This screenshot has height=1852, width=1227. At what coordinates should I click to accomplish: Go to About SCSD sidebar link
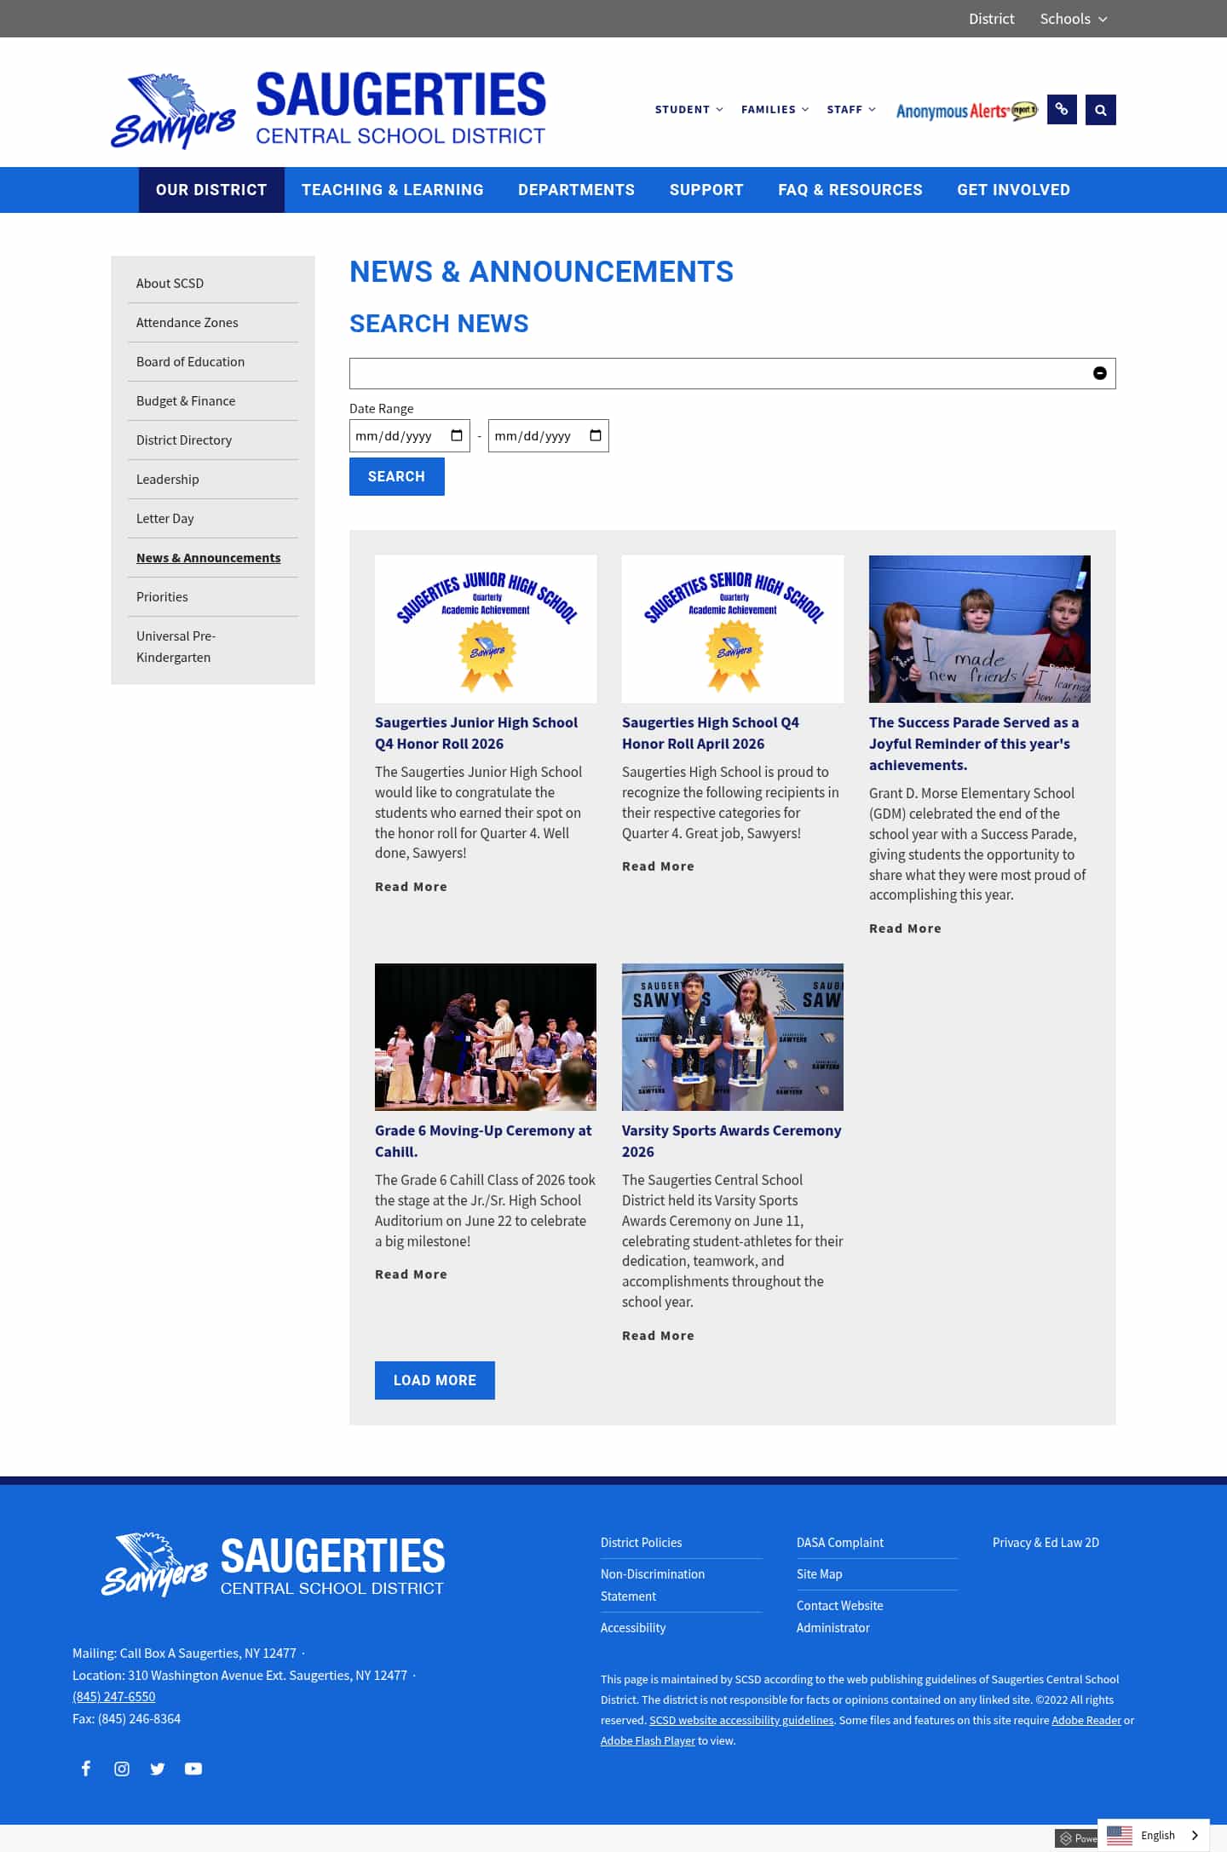170,283
